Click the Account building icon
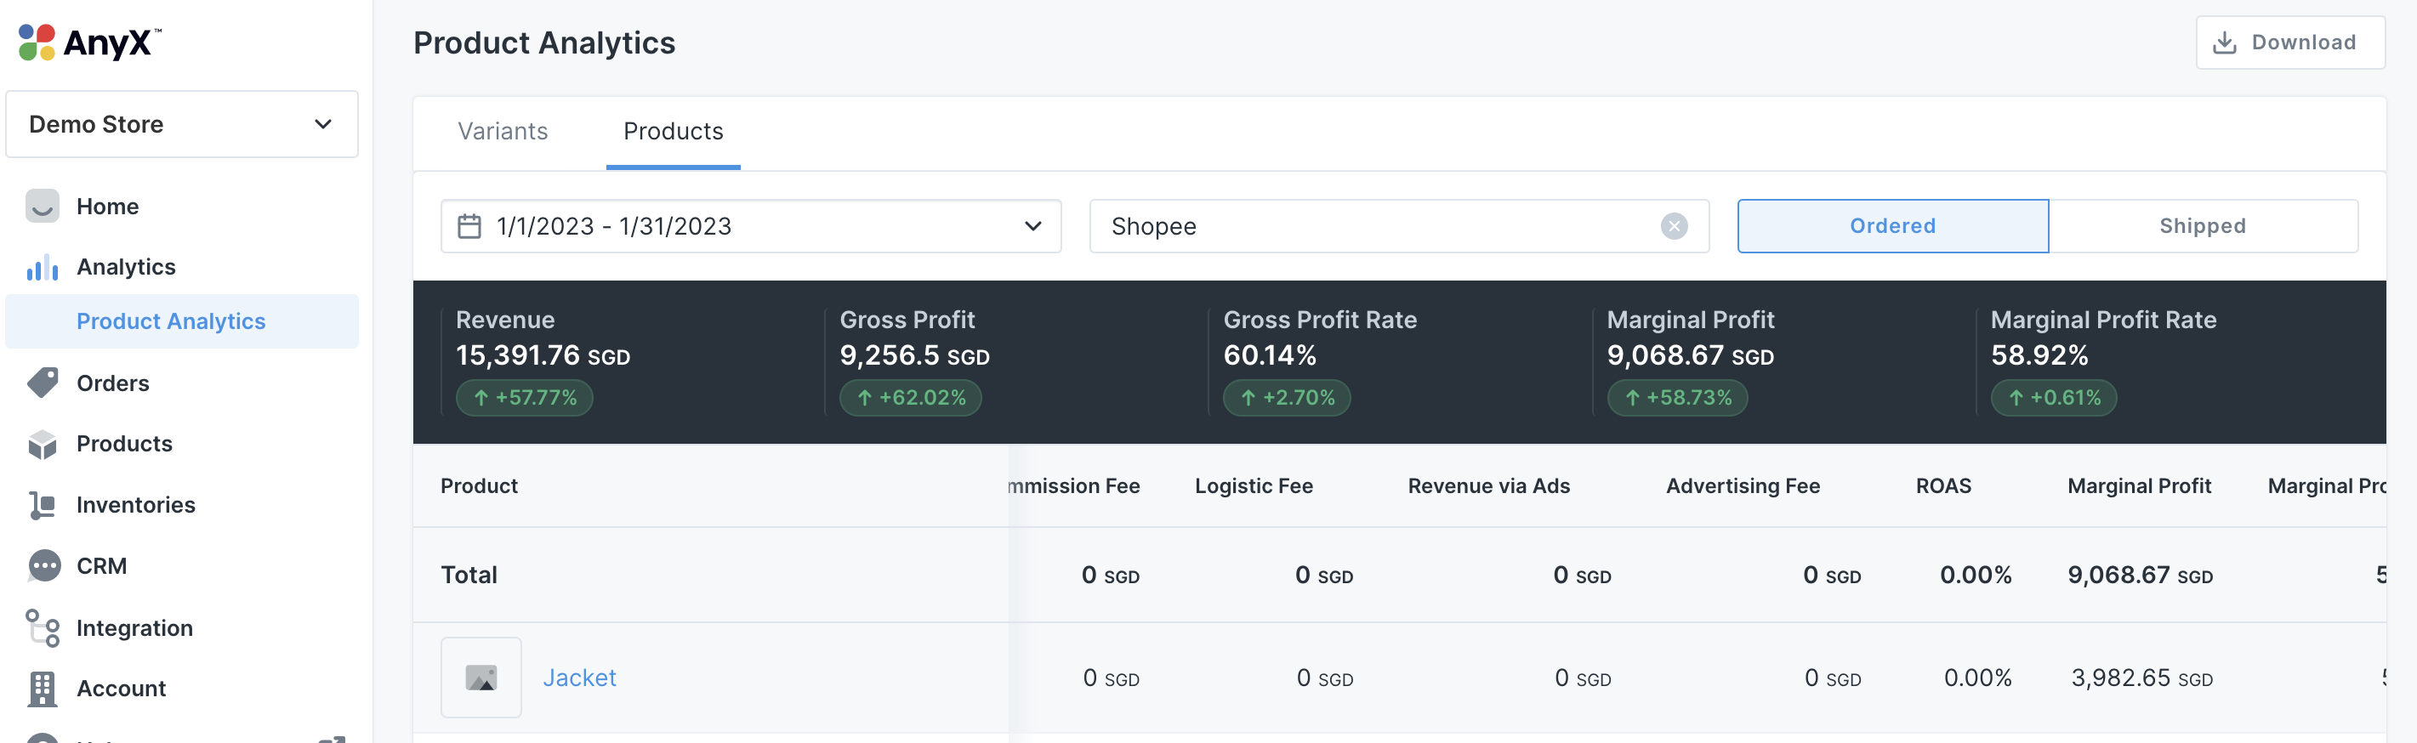The height and width of the screenshot is (743, 2417). [x=43, y=689]
